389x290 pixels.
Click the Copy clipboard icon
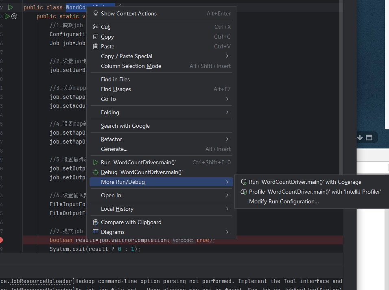(96, 37)
